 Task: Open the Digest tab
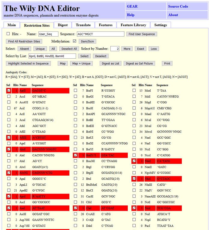coord(63,25)
